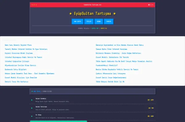
Task: Open Balıkesir Marmara Jinekolog link
Action: coord(118,53)
